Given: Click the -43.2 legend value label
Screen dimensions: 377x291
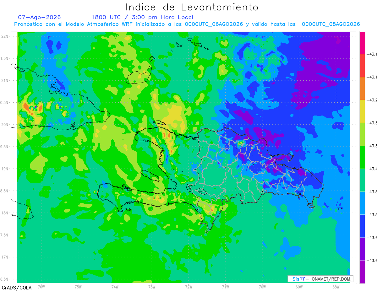Looking at the screenshot, I should click(372, 100).
